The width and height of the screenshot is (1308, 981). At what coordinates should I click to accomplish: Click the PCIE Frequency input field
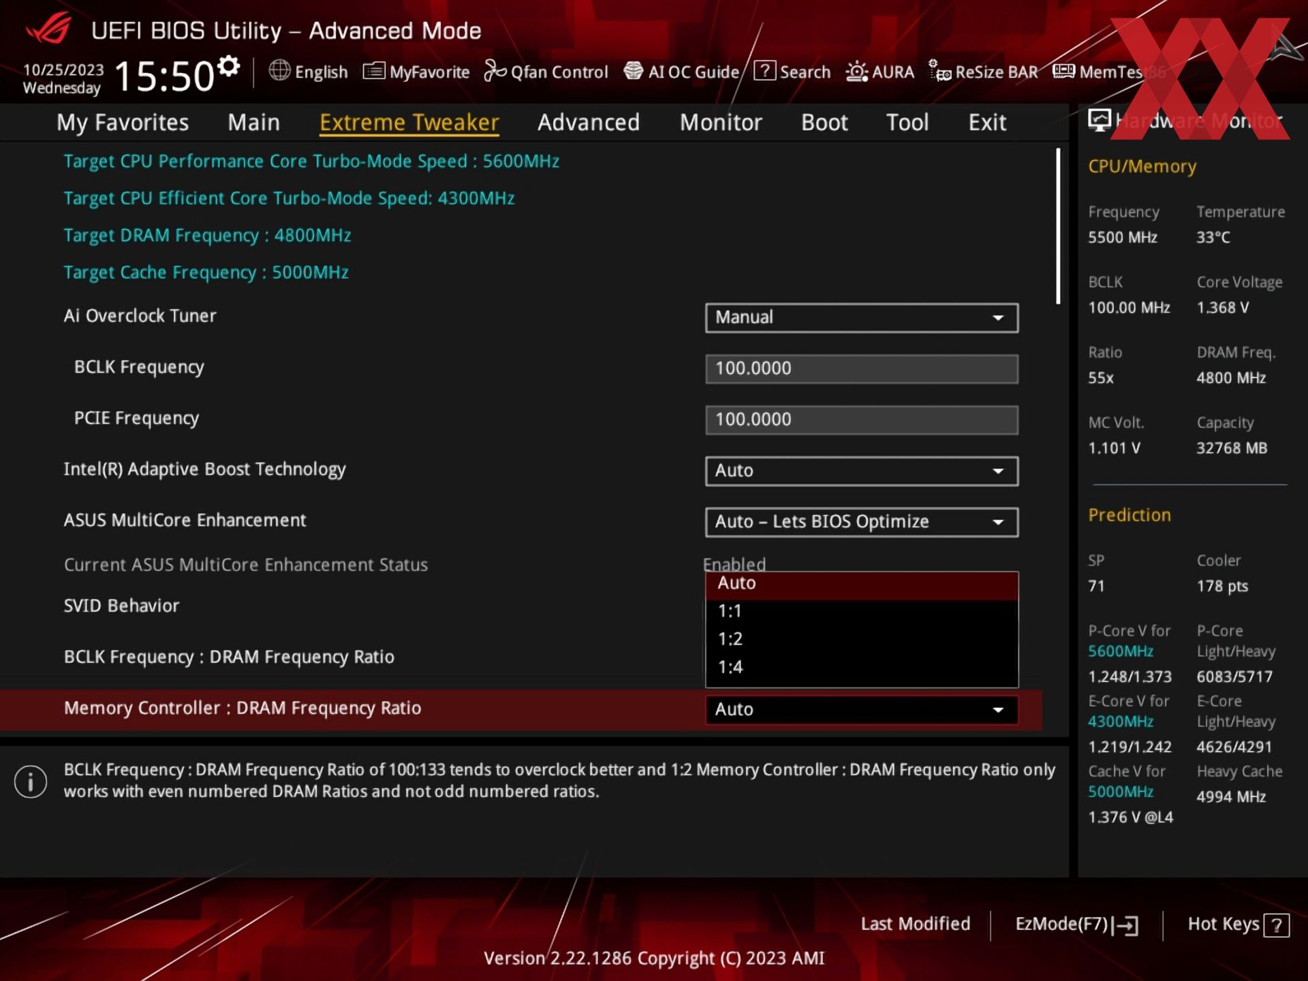[x=862, y=420]
